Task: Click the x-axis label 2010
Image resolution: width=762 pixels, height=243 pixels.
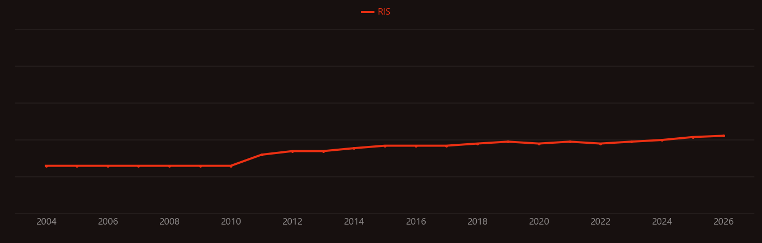Action: [x=231, y=222]
